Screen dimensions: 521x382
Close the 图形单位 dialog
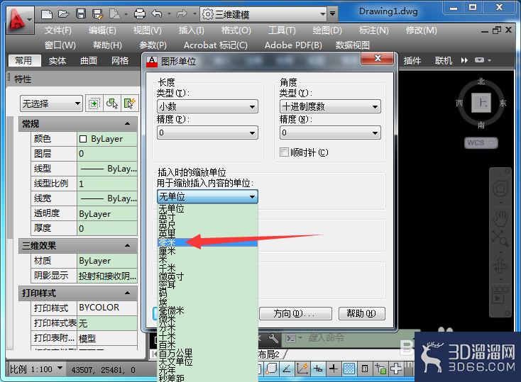click(378, 59)
